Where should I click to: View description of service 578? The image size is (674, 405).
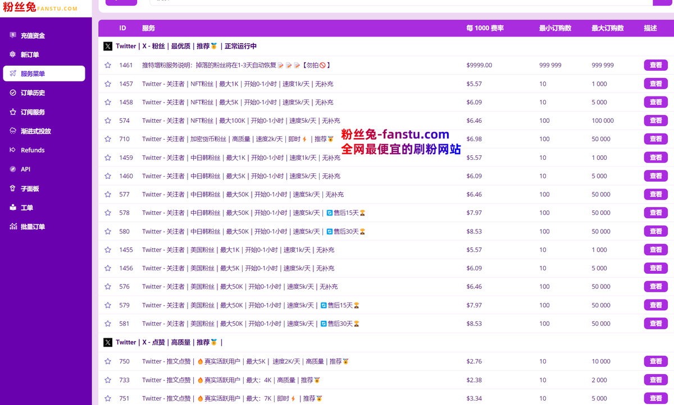(x=655, y=213)
